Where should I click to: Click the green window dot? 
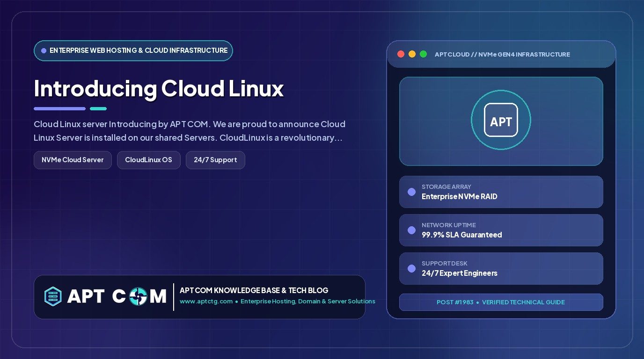(x=423, y=54)
